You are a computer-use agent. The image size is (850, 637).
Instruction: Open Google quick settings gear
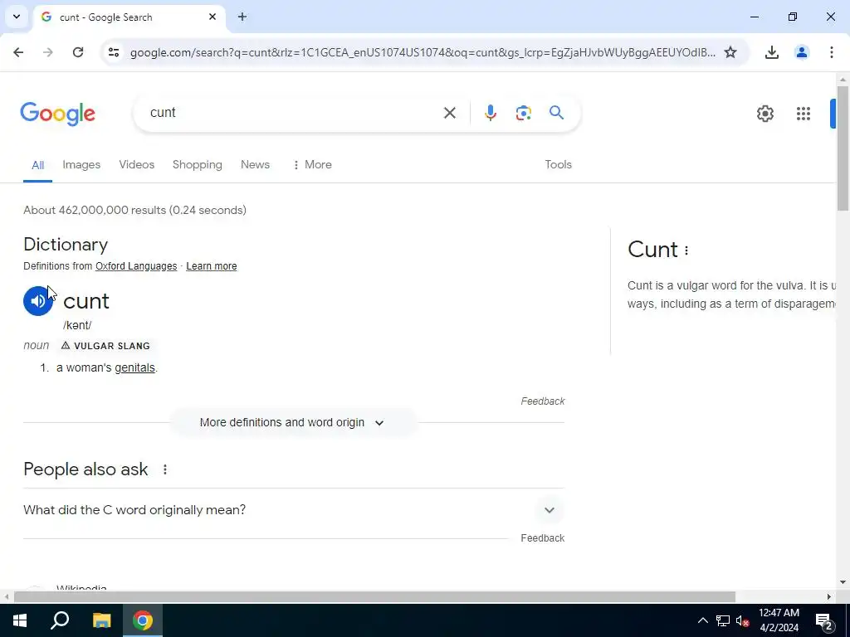tap(765, 113)
